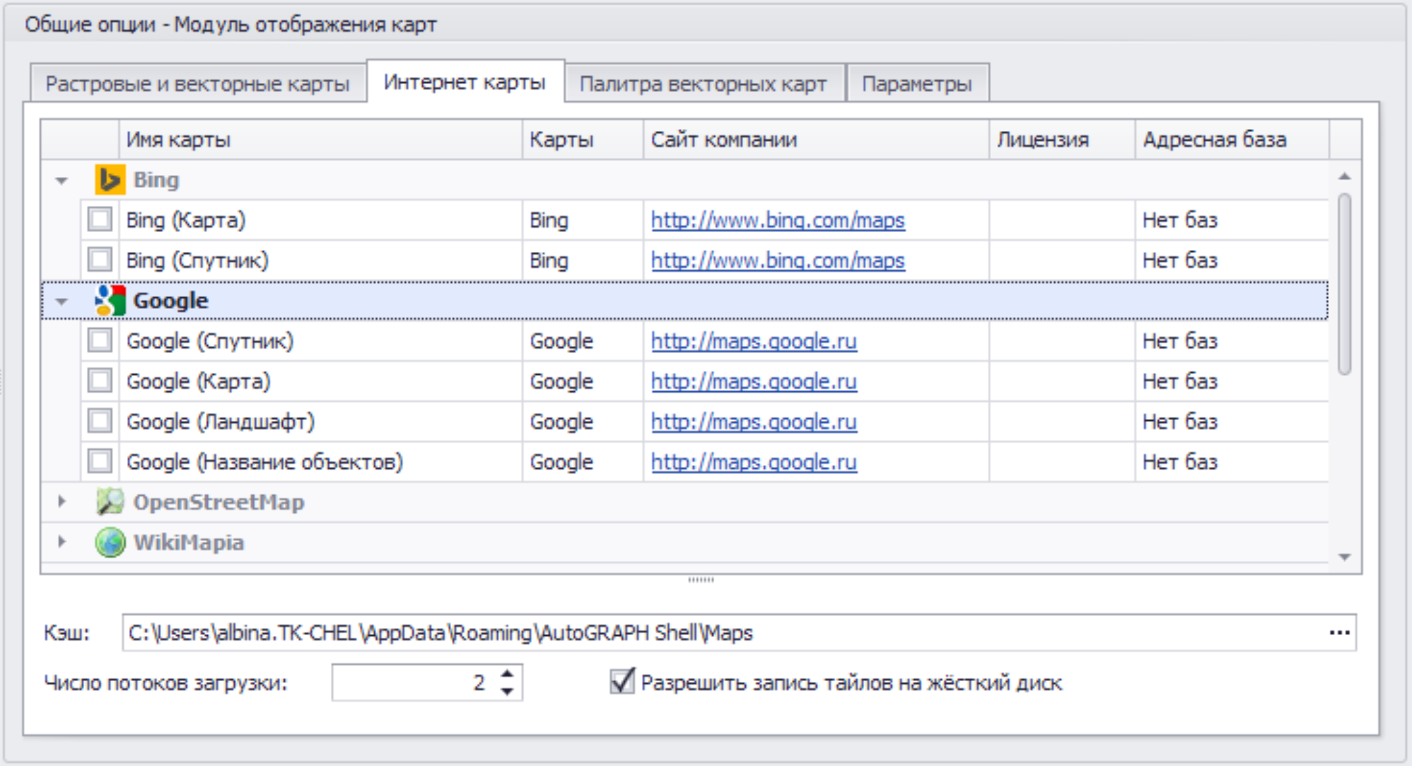The image size is (1412, 766).
Task: Open maps.google.ru link for Google (Название объектов)
Action: pyautogui.click(x=754, y=462)
